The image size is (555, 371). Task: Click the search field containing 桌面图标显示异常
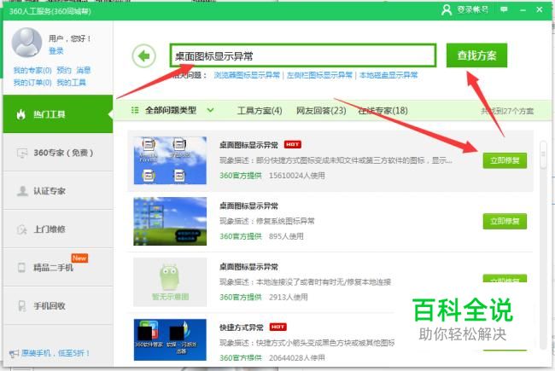(x=303, y=55)
